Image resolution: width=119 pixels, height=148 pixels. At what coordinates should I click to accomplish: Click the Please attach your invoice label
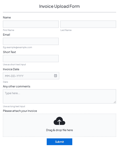coord(20,111)
